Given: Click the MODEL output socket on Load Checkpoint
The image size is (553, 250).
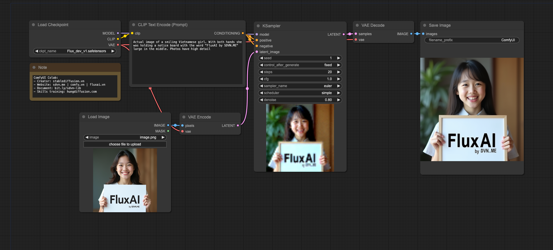Looking at the screenshot, I should [x=118, y=33].
